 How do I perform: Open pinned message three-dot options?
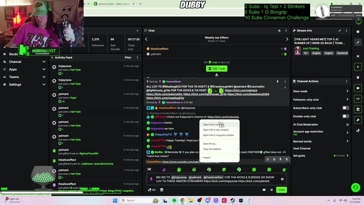point(285,82)
